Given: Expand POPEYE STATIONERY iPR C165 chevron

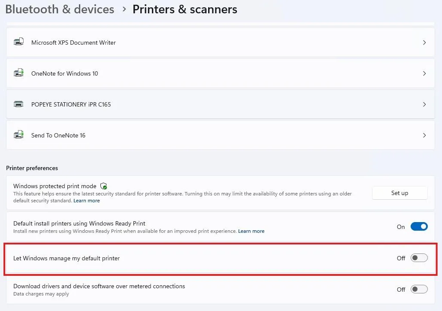Looking at the screenshot, I should (424, 104).
